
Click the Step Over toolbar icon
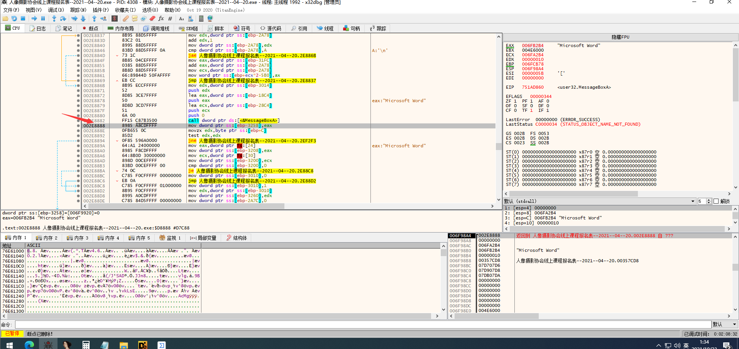(x=63, y=19)
